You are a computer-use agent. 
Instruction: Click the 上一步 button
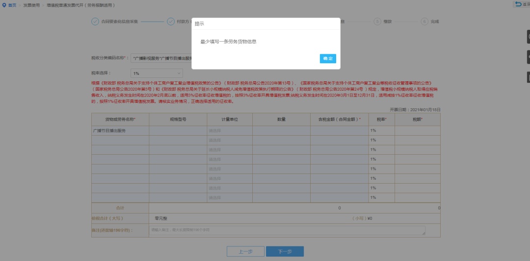click(x=245, y=251)
